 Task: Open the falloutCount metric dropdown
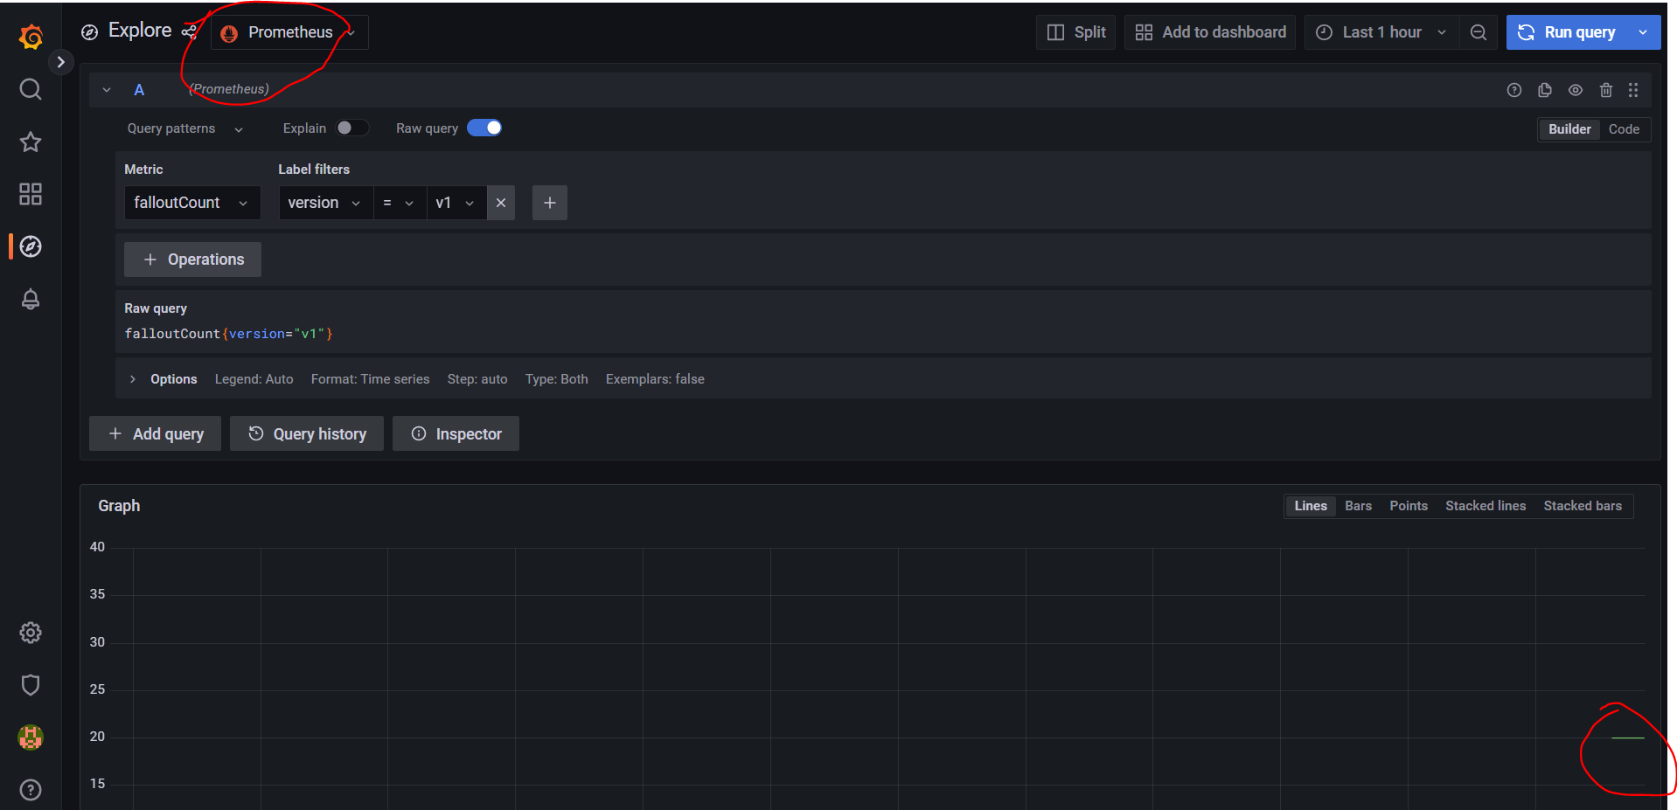point(191,202)
